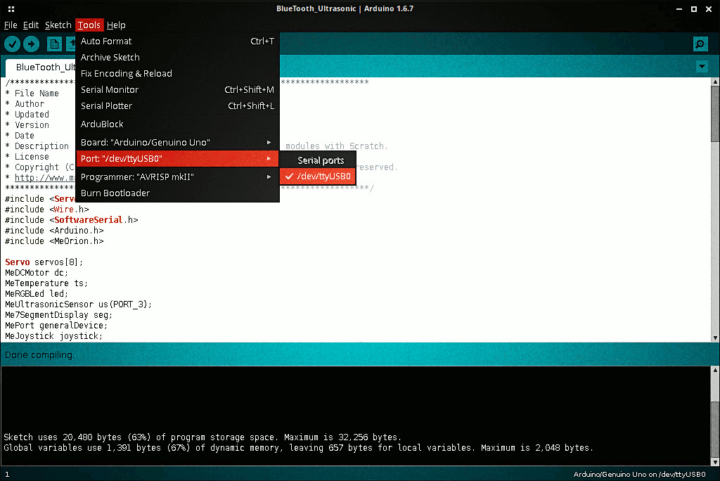Expand the Programmer "AVRISP mkII" submenu
The width and height of the screenshot is (720, 481).
pyautogui.click(x=177, y=177)
